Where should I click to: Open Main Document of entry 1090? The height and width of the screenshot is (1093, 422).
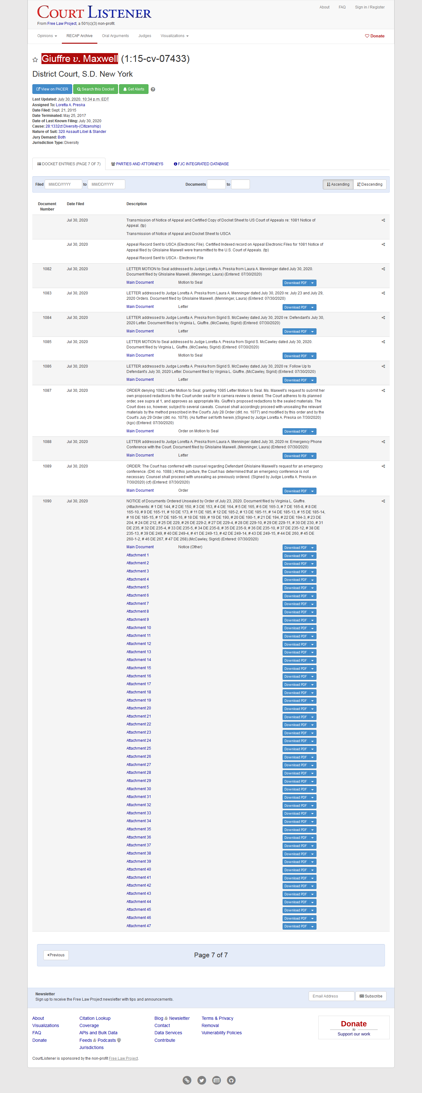click(140, 547)
